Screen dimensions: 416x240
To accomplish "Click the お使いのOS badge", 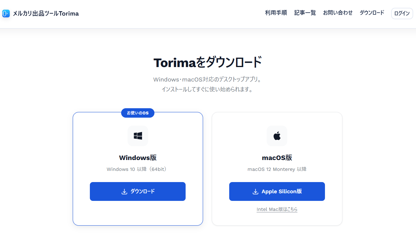I will (x=138, y=113).
